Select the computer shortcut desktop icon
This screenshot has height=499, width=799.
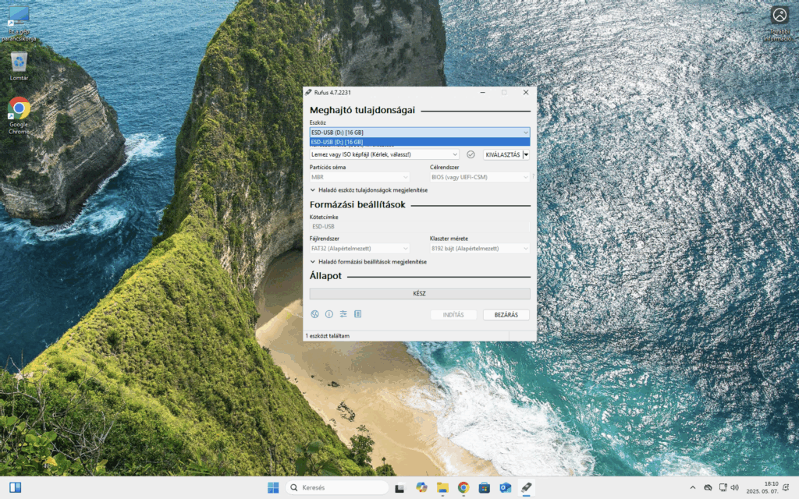(x=19, y=23)
